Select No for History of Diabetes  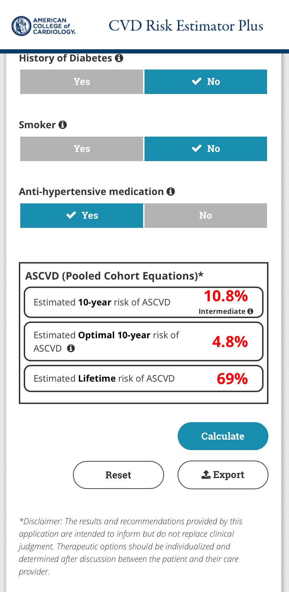[x=206, y=82]
